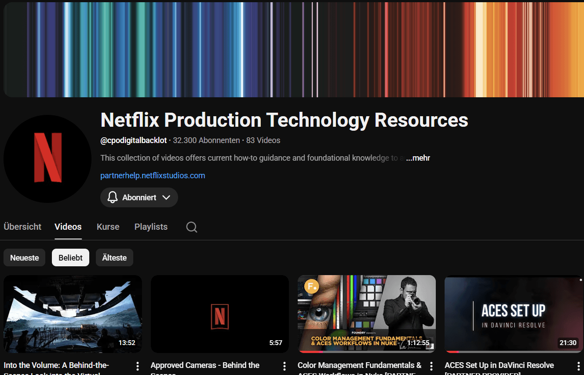Open Color Management Fundamentals title link
Viewport: 584px width, 375px height.
(x=359, y=368)
